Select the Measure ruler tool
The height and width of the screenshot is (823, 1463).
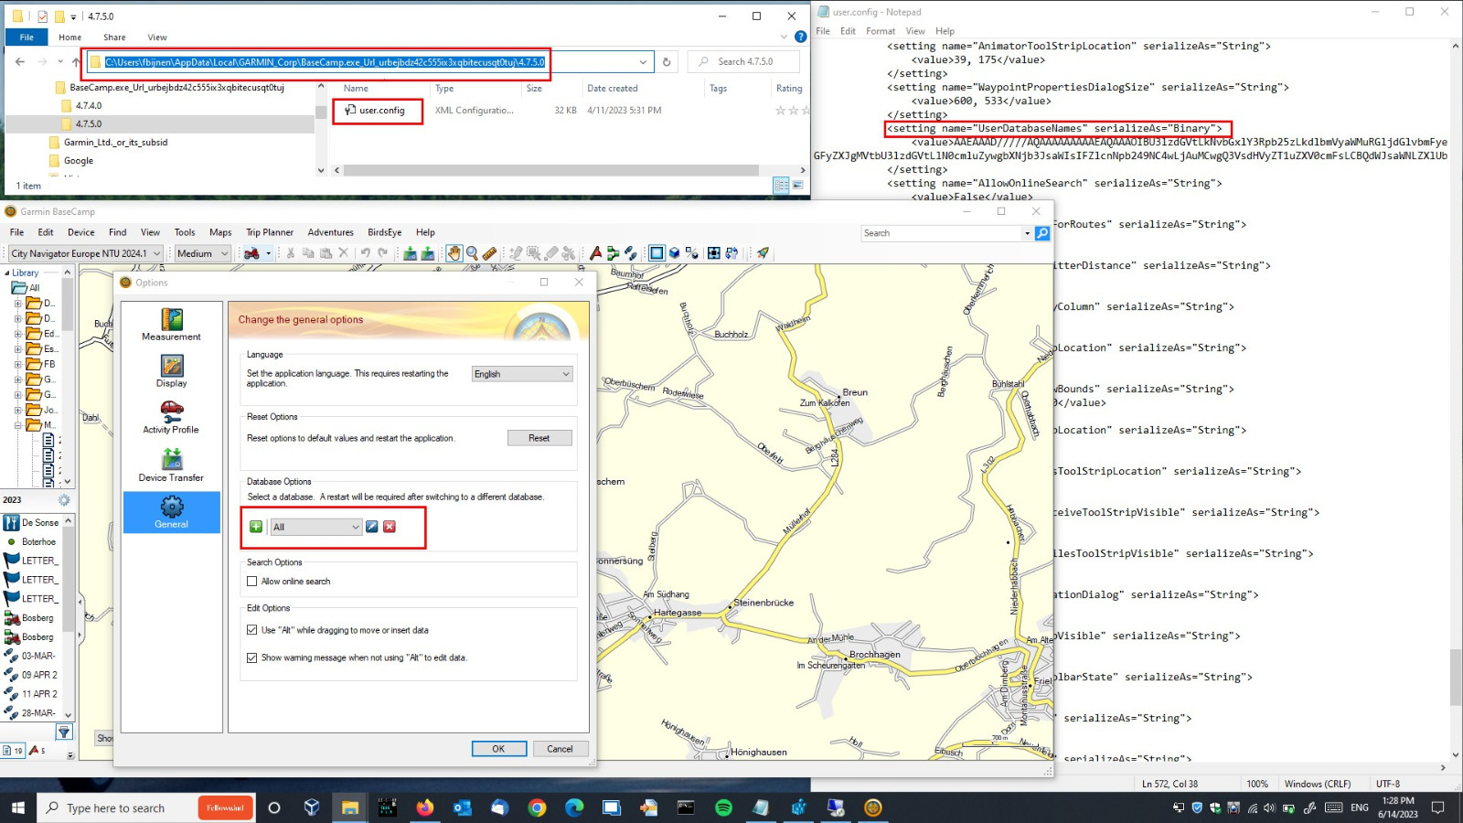point(489,253)
